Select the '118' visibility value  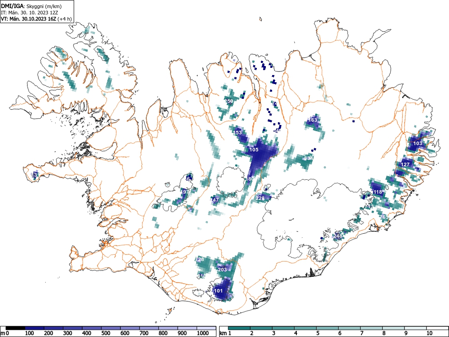(x=378, y=192)
